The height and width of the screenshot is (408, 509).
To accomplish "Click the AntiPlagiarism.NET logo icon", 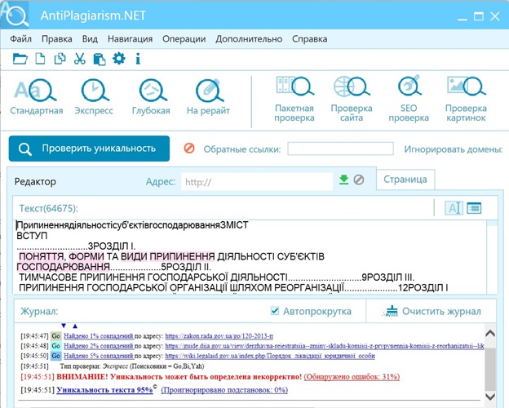I will pyautogui.click(x=15, y=15).
